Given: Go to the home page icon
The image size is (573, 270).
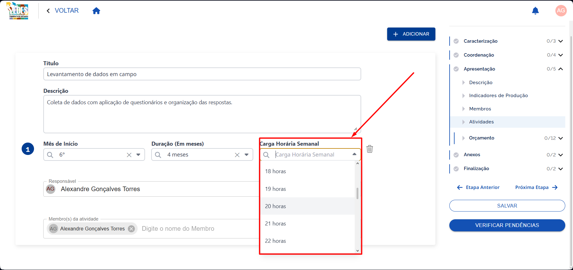Looking at the screenshot, I should pos(96,11).
